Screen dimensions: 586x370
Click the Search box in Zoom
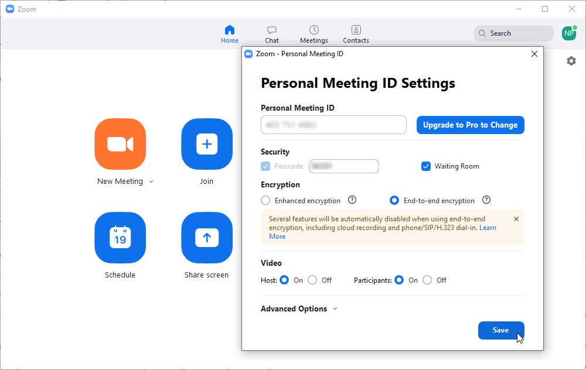(513, 33)
